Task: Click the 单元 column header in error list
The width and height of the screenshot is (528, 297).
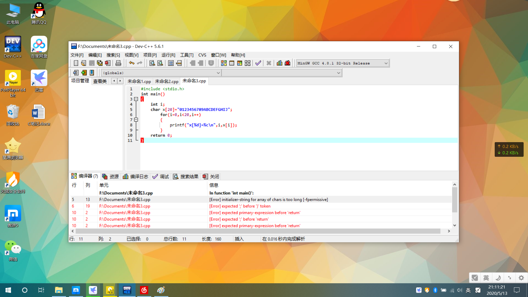Action: point(152,185)
